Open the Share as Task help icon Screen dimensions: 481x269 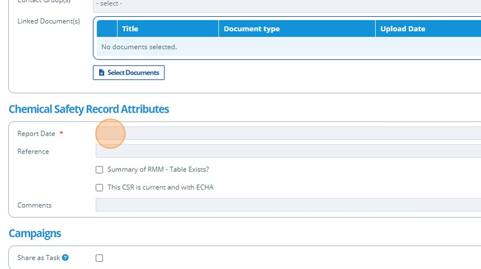click(65, 258)
